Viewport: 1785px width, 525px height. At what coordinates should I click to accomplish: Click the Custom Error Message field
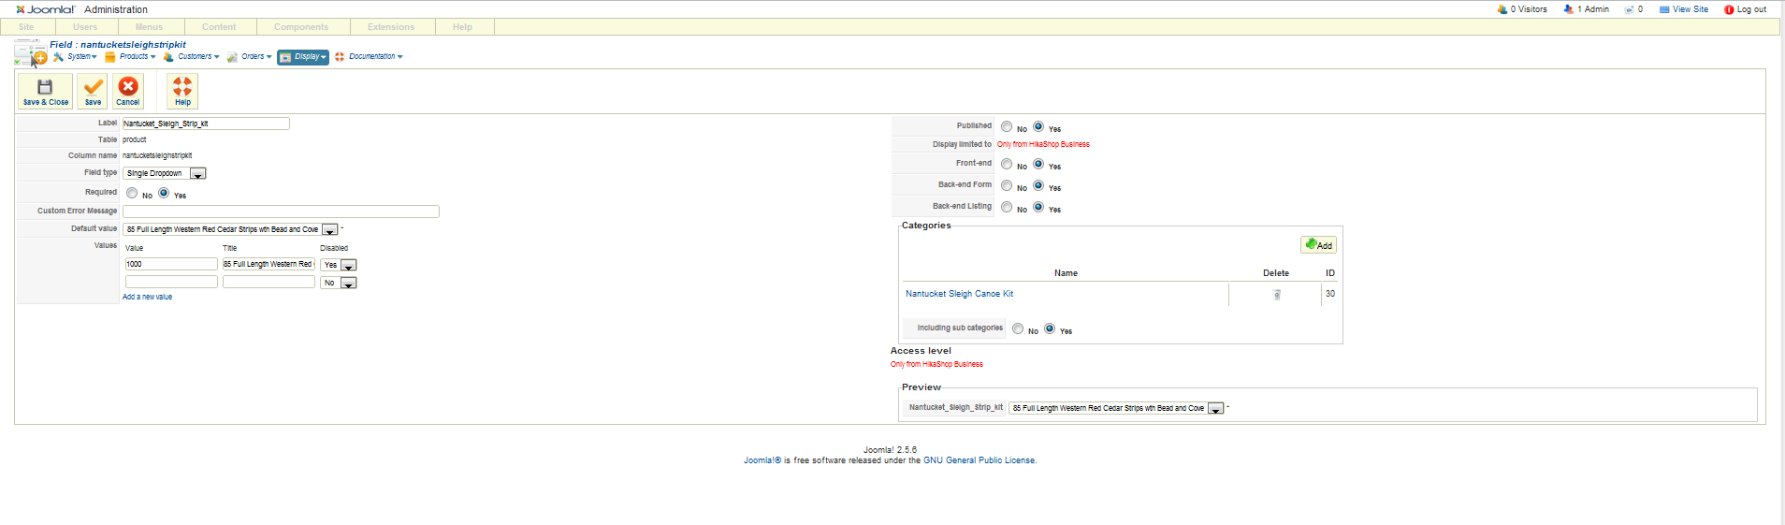tap(281, 211)
